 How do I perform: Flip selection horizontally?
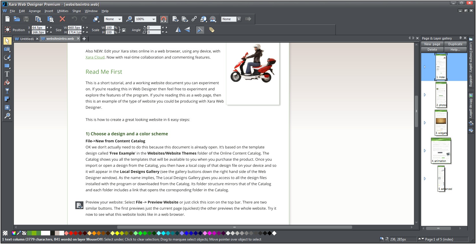pos(178,30)
